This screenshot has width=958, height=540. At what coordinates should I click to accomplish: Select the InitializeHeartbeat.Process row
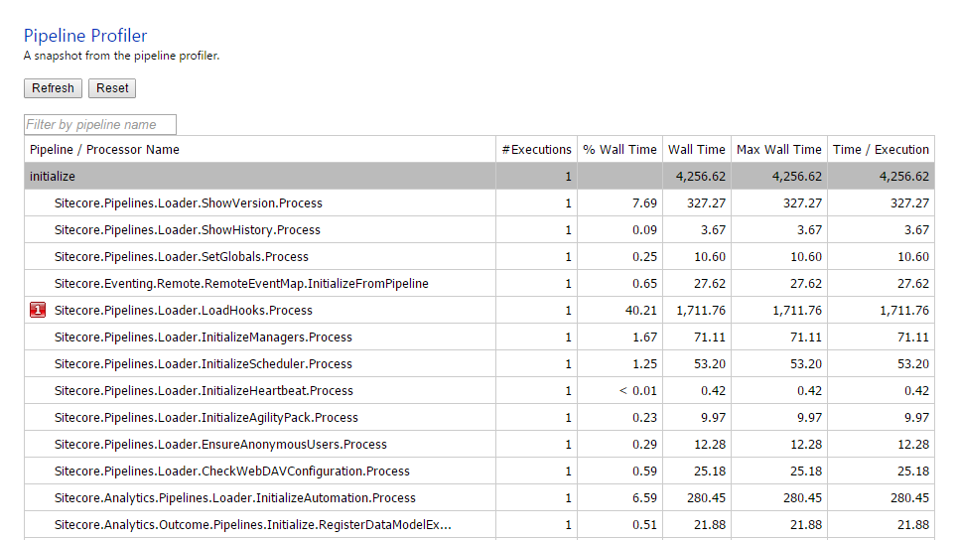(x=479, y=391)
